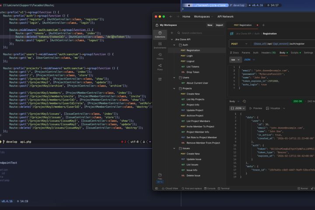Open the response JSON format dropdown
This screenshot has width=315, height=210.
pos(238,108)
